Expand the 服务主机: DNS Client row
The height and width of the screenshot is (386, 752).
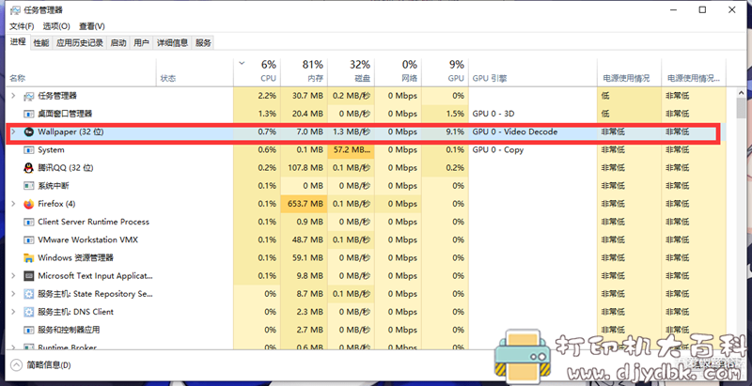pyautogui.click(x=13, y=312)
